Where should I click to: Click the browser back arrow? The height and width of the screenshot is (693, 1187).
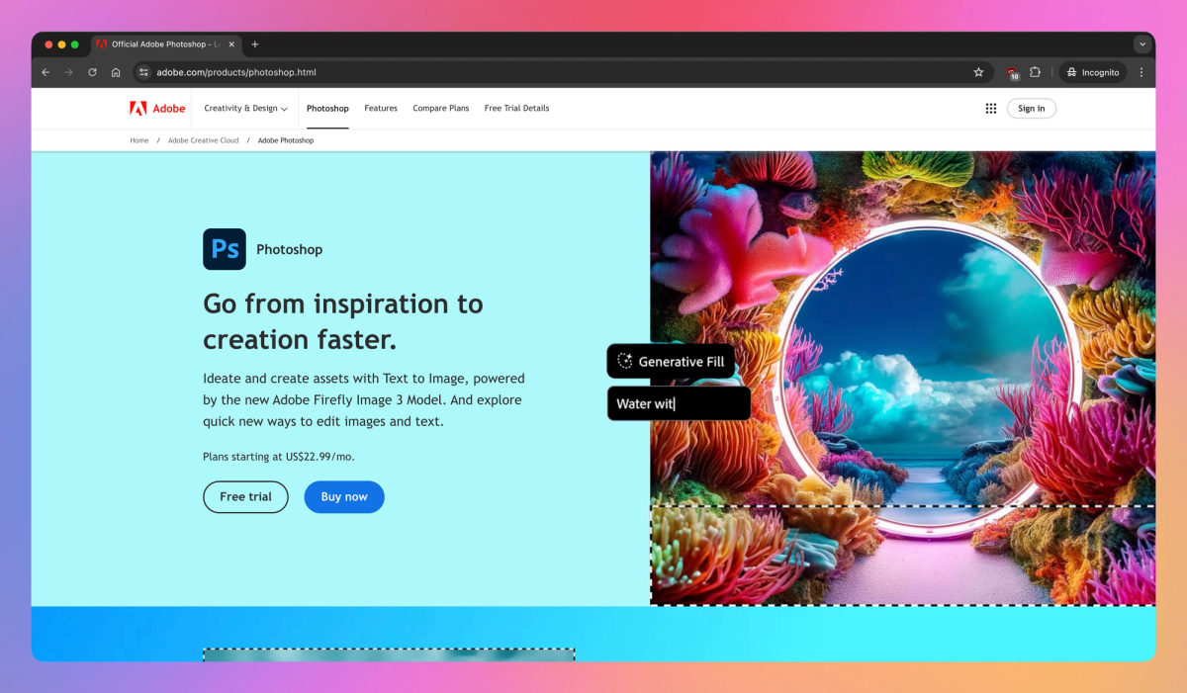tap(46, 71)
